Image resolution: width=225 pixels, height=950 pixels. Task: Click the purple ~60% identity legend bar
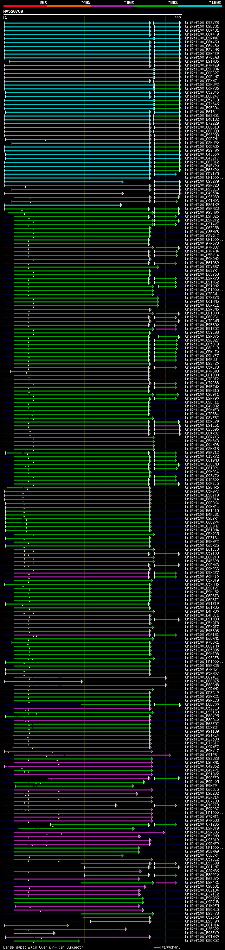[112, 6]
